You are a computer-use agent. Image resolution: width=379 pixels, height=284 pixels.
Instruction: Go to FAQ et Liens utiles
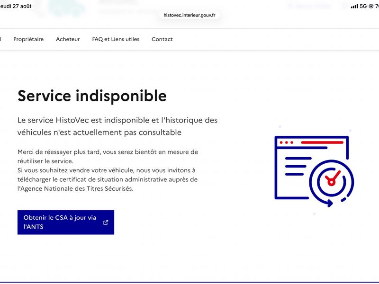pos(116,39)
